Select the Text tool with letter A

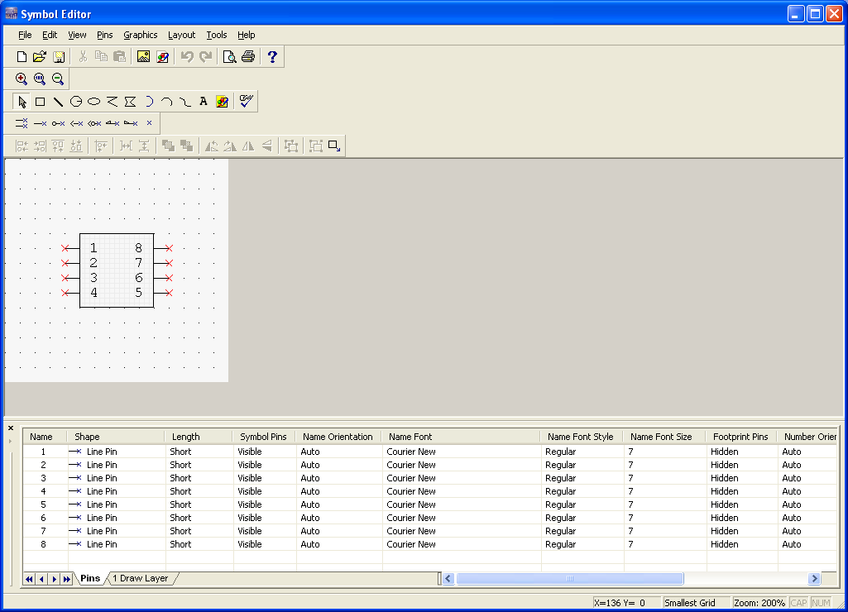point(204,102)
